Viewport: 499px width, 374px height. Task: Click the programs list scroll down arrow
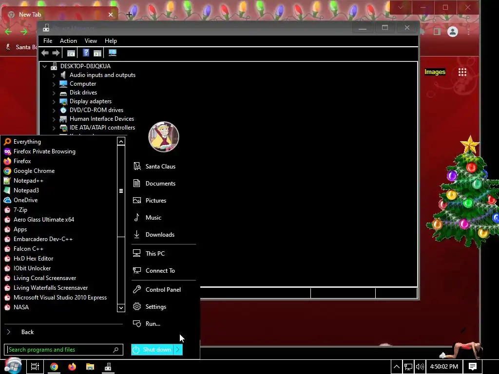tap(121, 308)
